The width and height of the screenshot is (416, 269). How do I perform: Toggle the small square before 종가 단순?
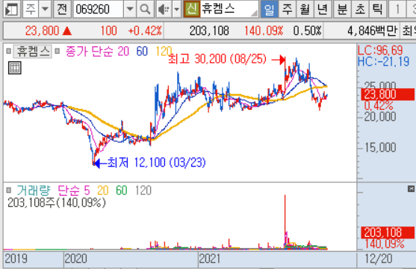pyautogui.click(x=57, y=51)
